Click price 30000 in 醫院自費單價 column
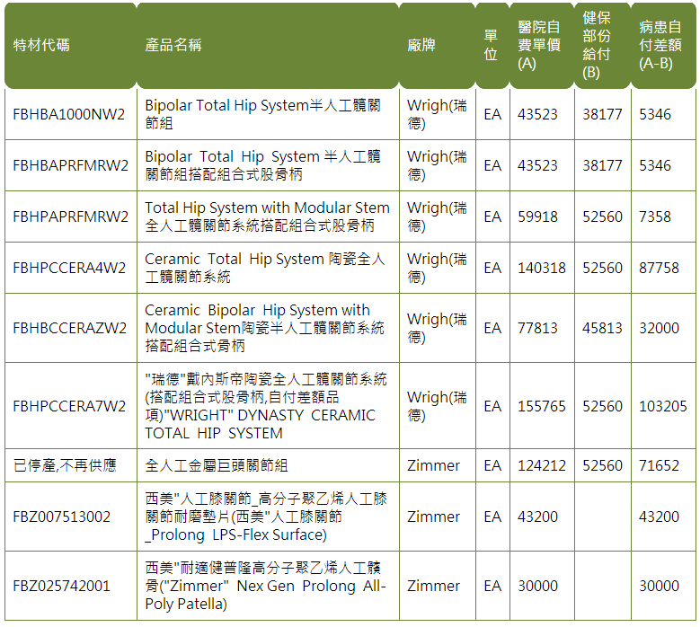The width and height of the screenshot is (700, 627). click(537, 586)
